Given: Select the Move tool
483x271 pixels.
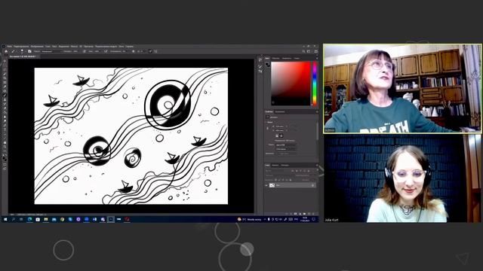Looking at the screenshot, I should coord(5,62).
